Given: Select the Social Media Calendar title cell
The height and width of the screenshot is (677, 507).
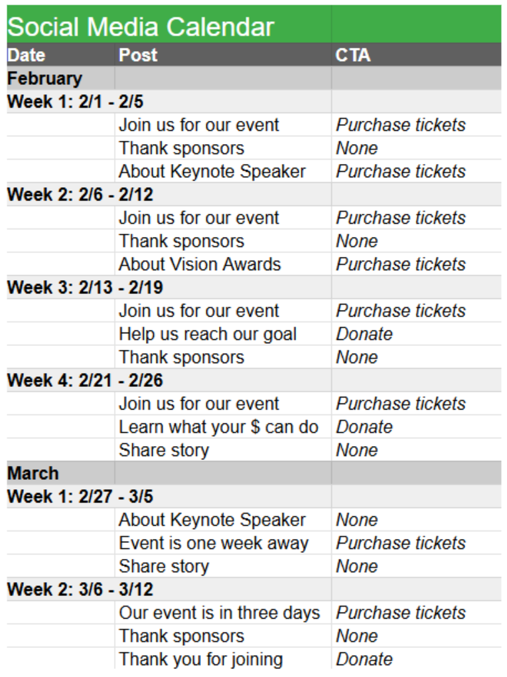Looking at the screenshot, I should [x=169, y=24].
